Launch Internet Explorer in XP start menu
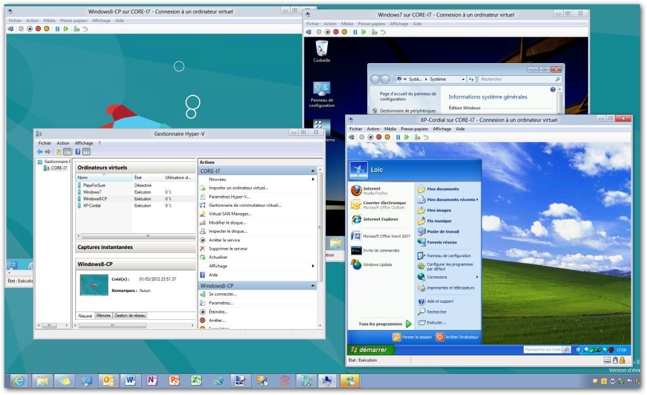Screen dimensions: 647x395 coord(375,219)
